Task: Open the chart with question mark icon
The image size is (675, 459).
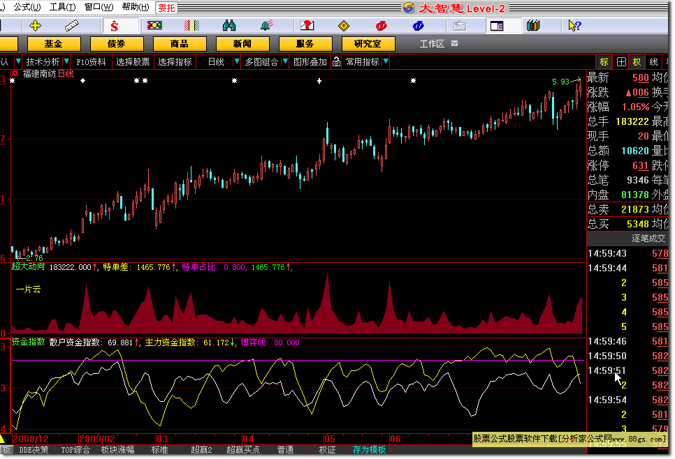Action: pos(307,26)
